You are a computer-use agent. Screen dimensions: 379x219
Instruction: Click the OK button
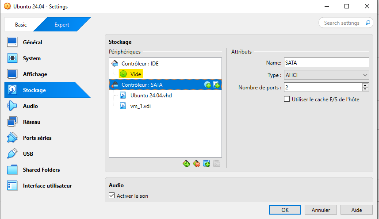285,210
